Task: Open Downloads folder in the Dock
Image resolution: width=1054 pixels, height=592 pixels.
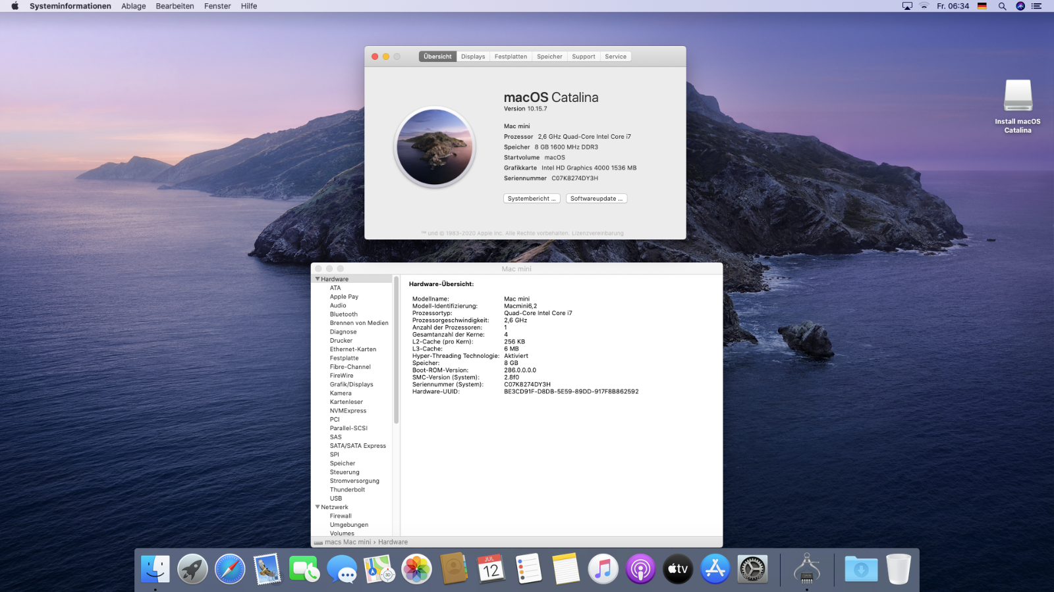Action: 861,569
